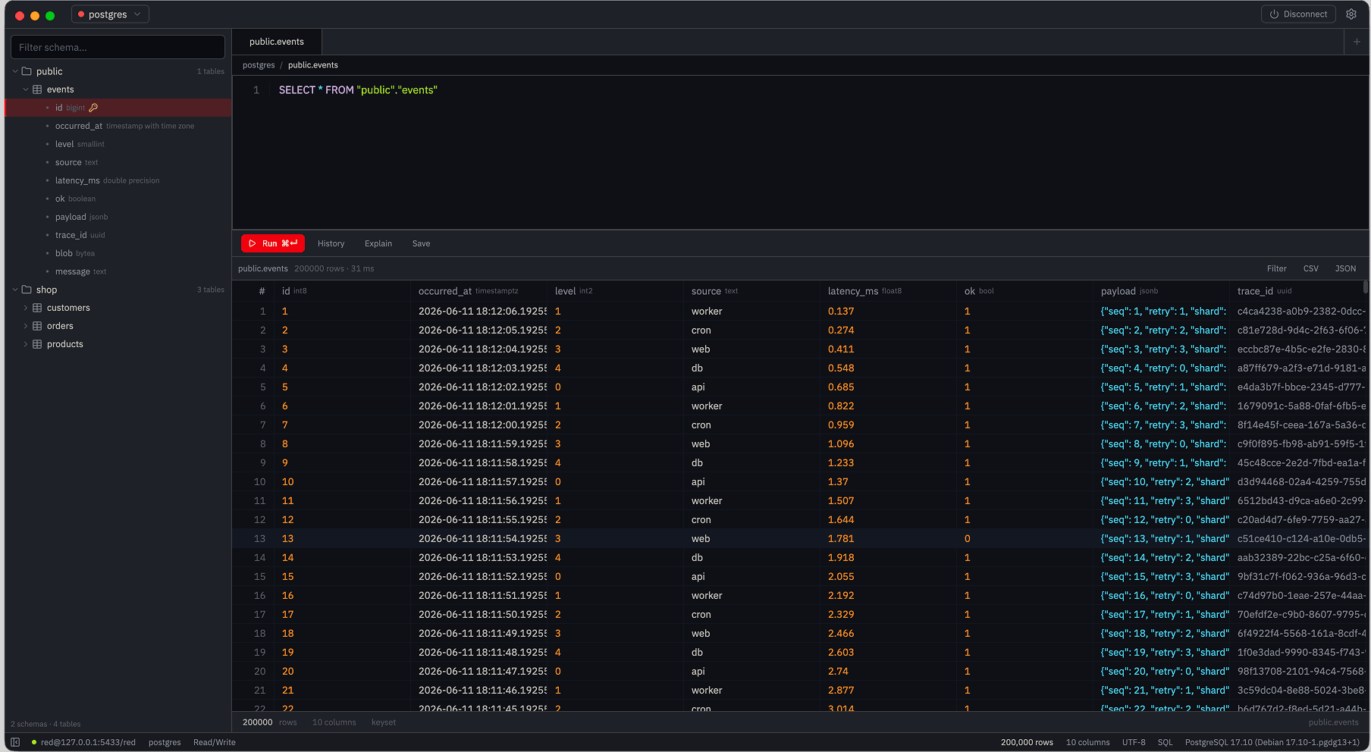
Task: Click the trace_id uuid column header
Action: pyautogui.click(x=1299, y=291)
